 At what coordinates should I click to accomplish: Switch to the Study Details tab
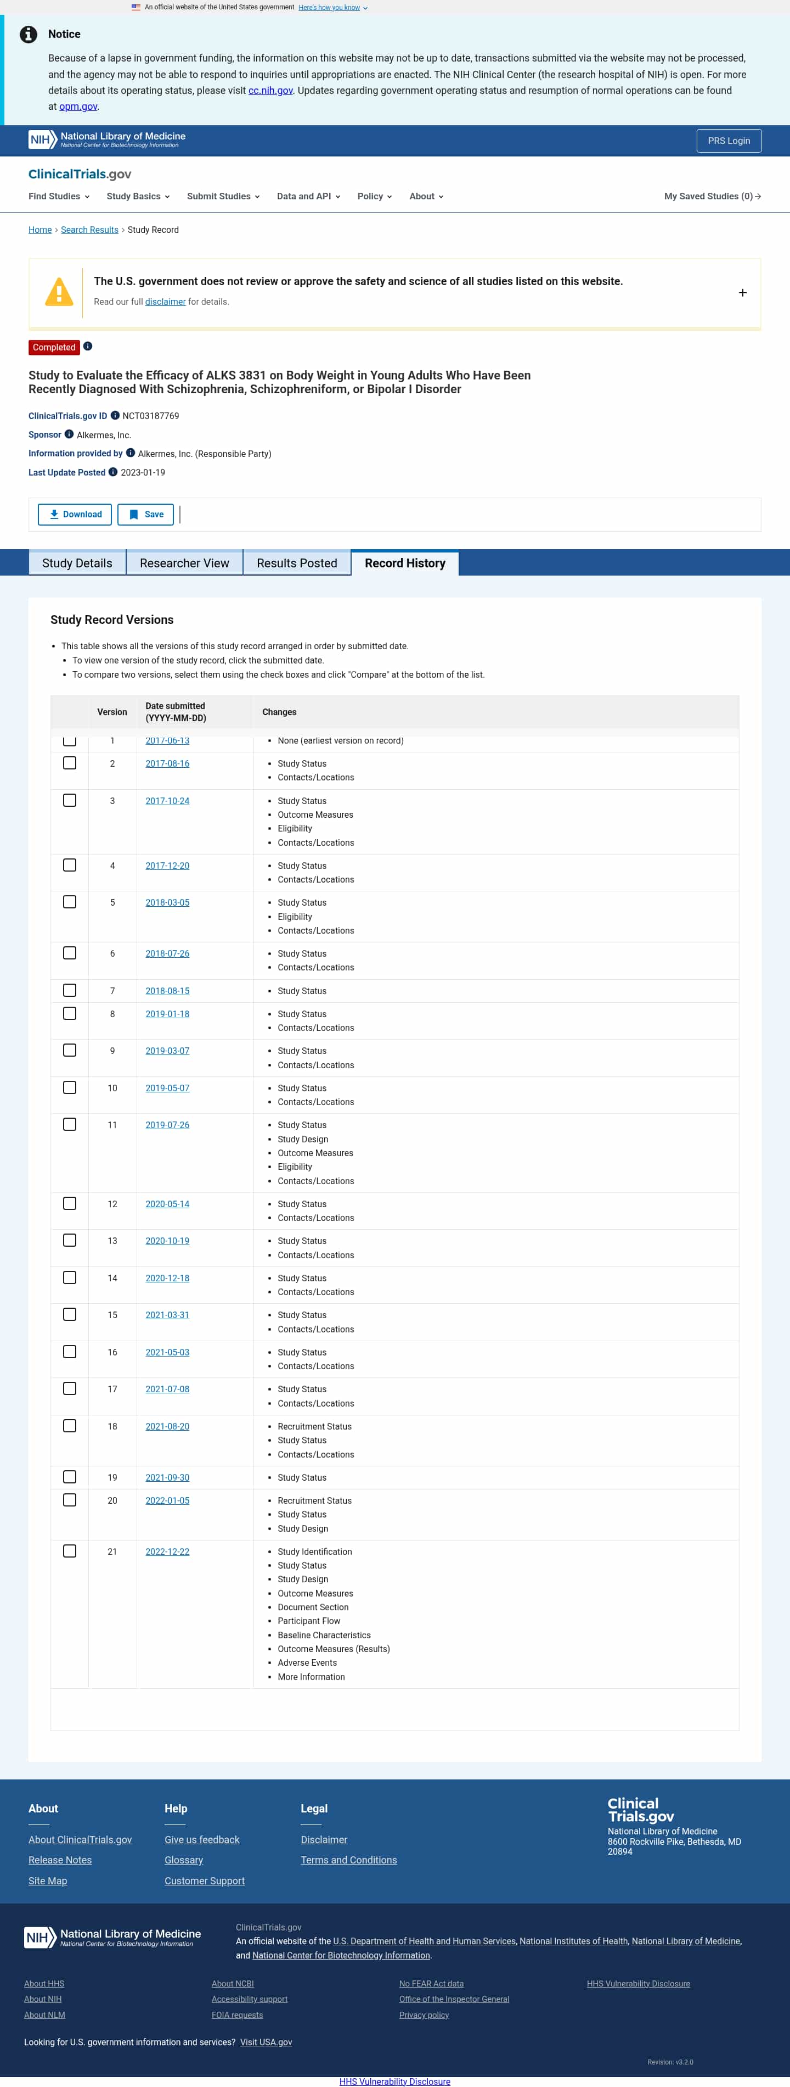(77, 563)
